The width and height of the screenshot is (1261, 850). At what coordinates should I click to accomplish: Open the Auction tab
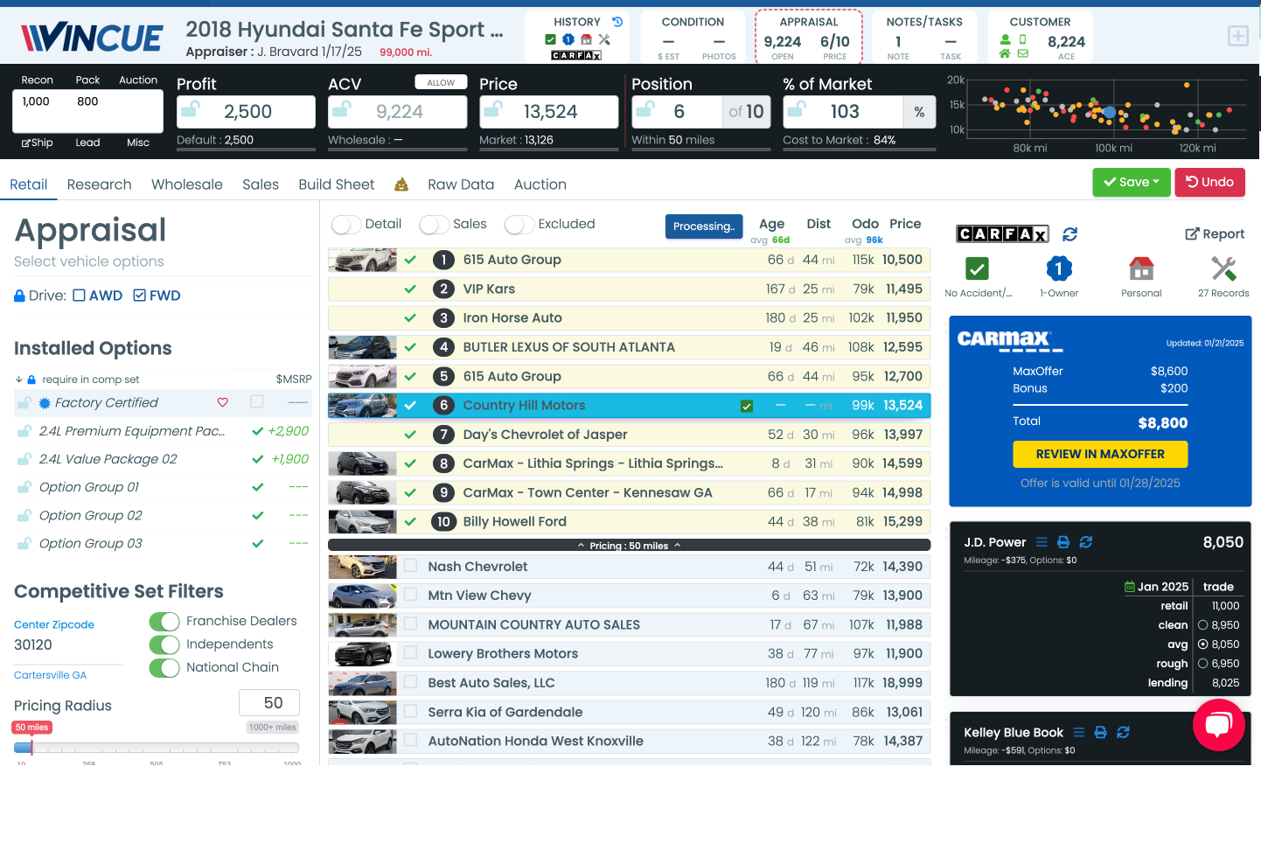tap(540, 185)
